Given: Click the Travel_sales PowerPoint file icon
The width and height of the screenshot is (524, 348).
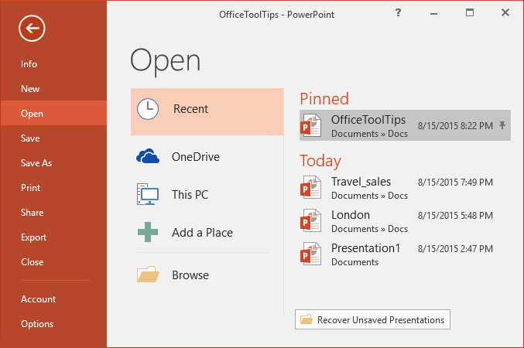Looking at the screenshot, I should tap(311, 187).
